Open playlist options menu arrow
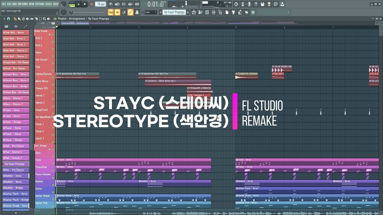The height and width of the screenshot is (215, 383). coord(4,19)
